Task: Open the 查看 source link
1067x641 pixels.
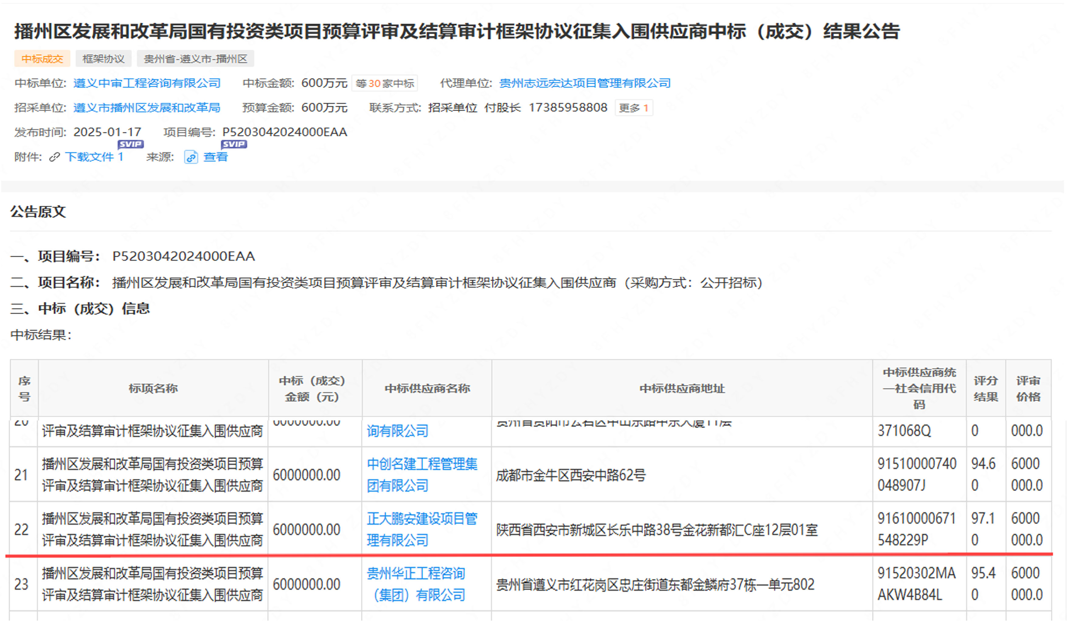Action: (215, 157)
